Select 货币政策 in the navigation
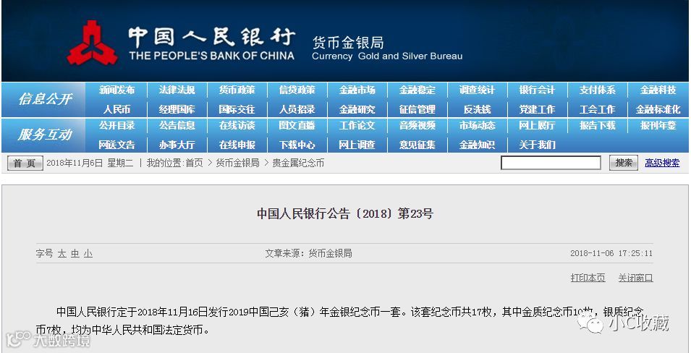Viewport: 691px width, 353px height. [x=237, y=90]
